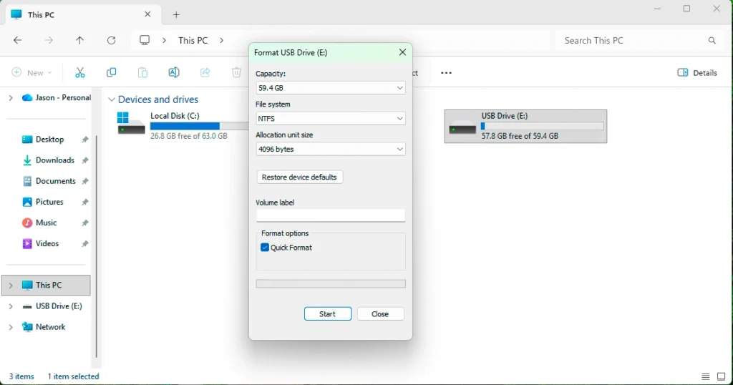Open the File system NTFS dropdown
Image resolution: width=733 pixels, height=385 pixels.
tap(331, 119)
